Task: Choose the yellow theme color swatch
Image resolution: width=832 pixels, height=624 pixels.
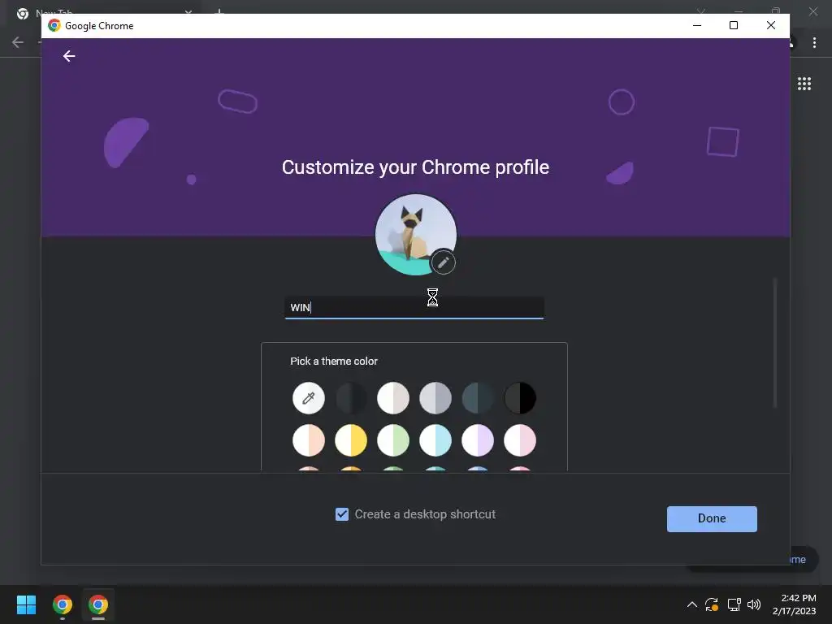Action: [x=351, y=440]
